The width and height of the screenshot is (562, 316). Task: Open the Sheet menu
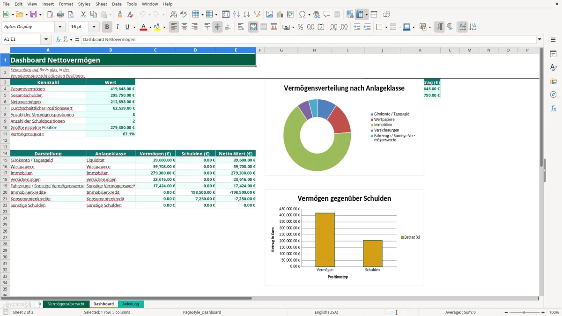(x=102, y=4)
